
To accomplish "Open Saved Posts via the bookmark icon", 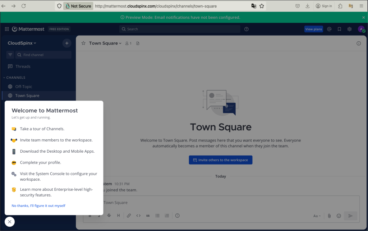I will coord(339,29).
